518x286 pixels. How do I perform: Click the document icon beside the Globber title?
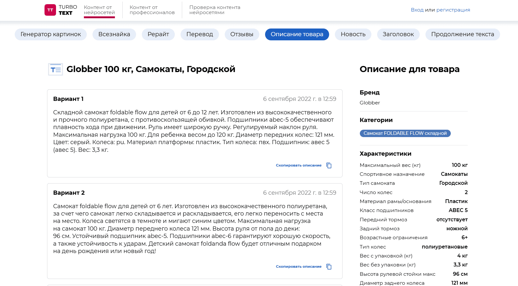pos(55,69)
